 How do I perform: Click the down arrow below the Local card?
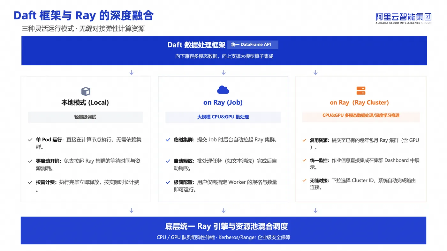point(131,210)
